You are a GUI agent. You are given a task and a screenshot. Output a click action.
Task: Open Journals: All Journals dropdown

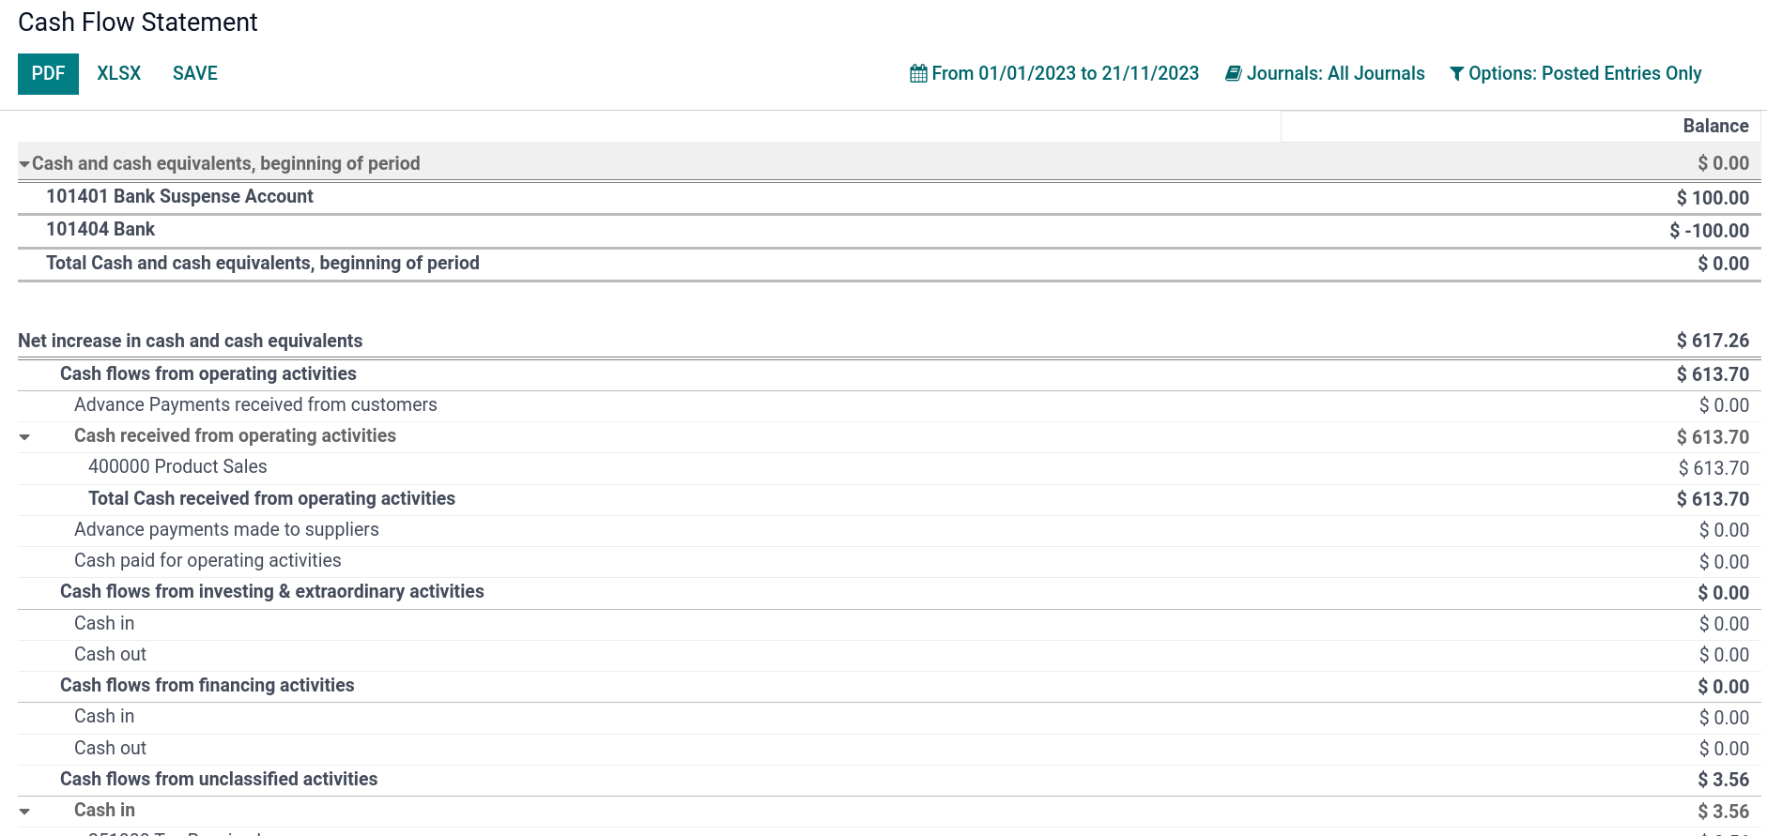click(1335, 74)
